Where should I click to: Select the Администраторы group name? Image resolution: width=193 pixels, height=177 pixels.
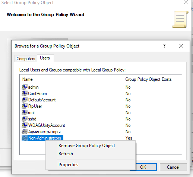[44, 132]
